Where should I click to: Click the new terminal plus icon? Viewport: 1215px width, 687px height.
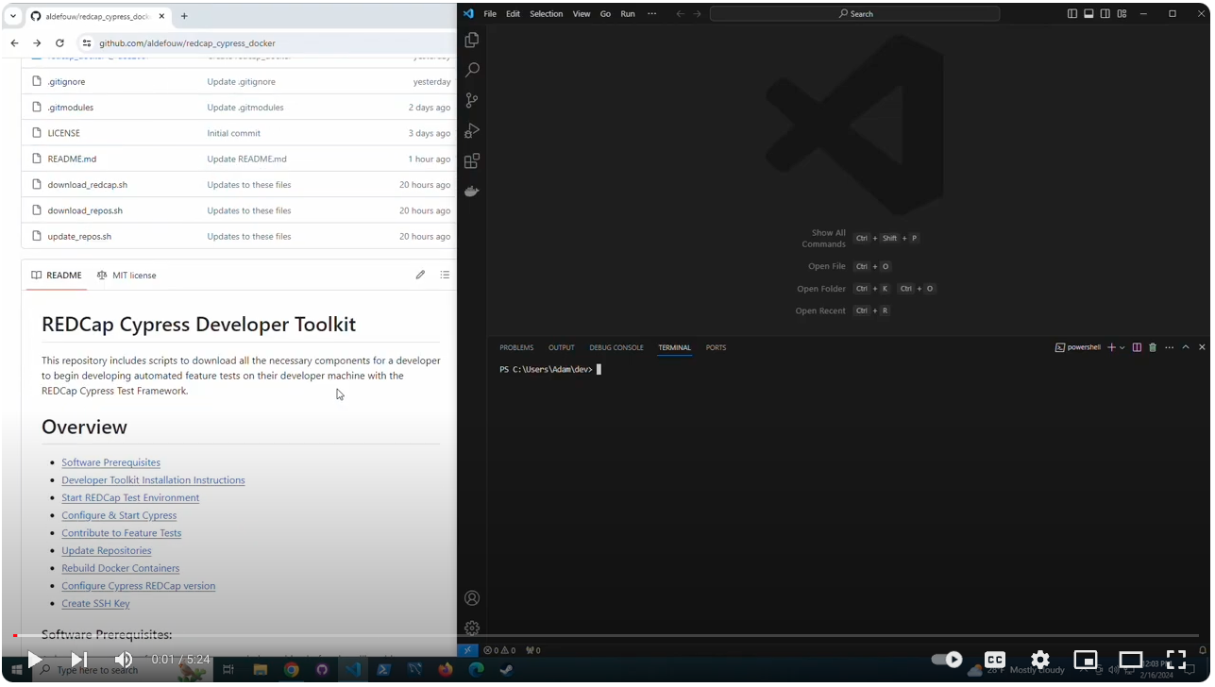click(x=1111, y=347)
